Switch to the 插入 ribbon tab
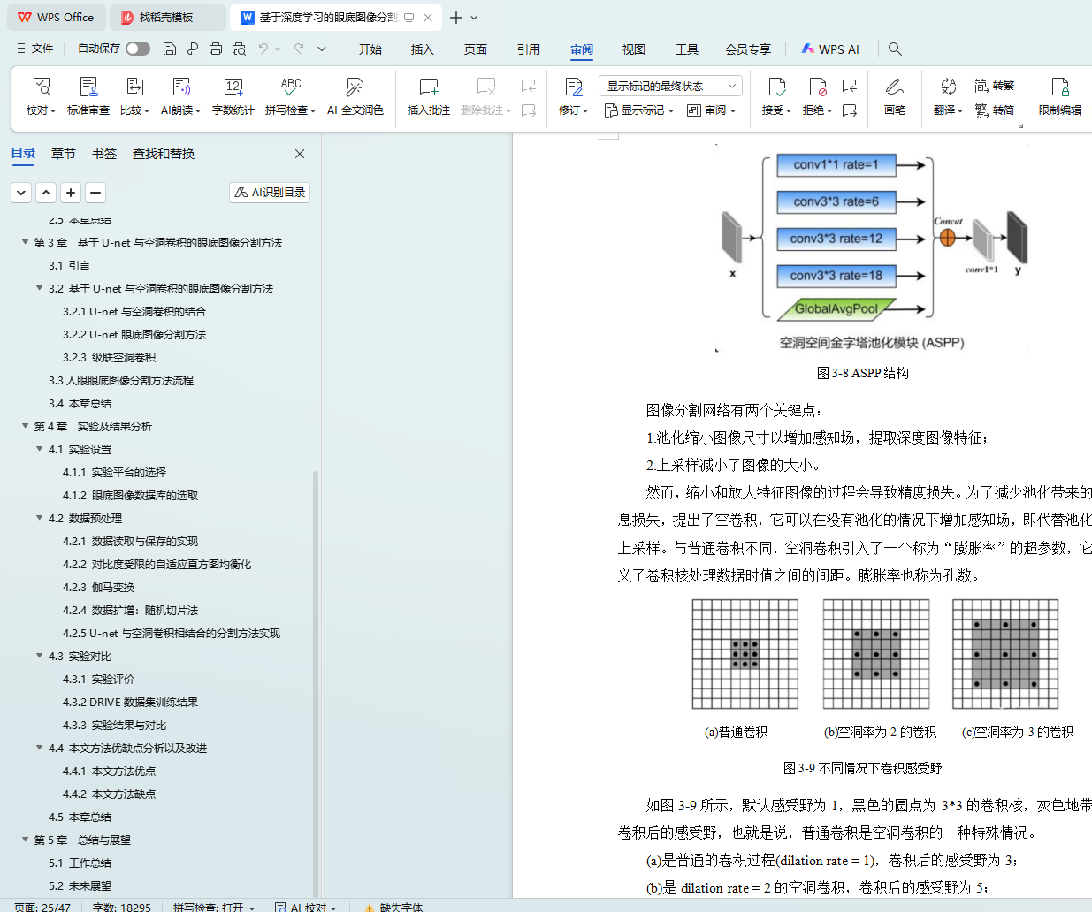Viewport: 1092px width, 912px height. tap(423, 49)
